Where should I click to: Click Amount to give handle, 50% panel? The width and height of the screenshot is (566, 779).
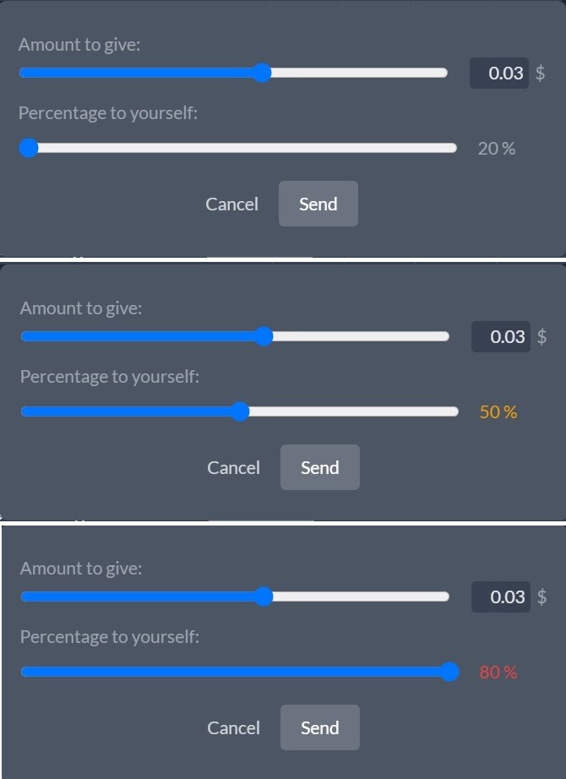tap(264, 336)
